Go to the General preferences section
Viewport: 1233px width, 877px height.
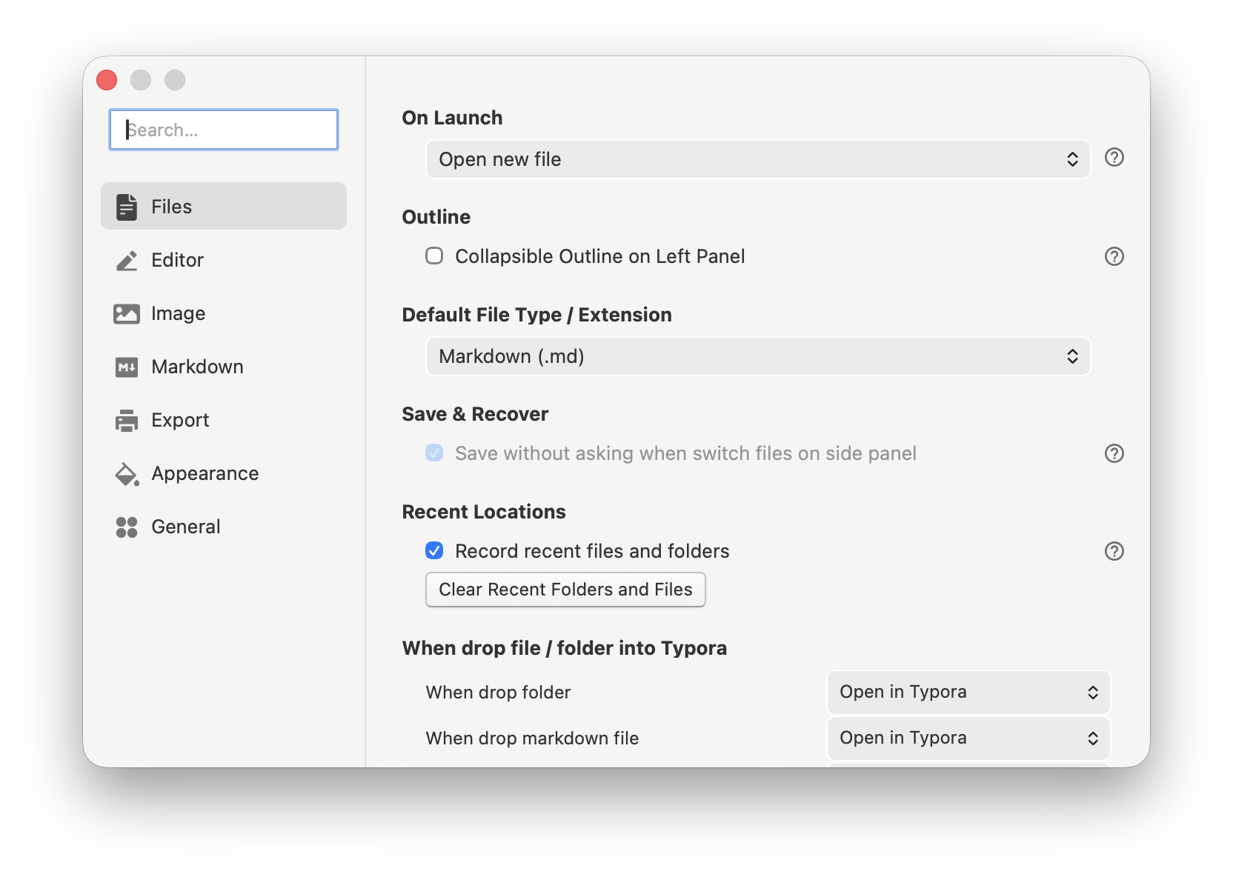pyautogui.click(x=185, y=527)
